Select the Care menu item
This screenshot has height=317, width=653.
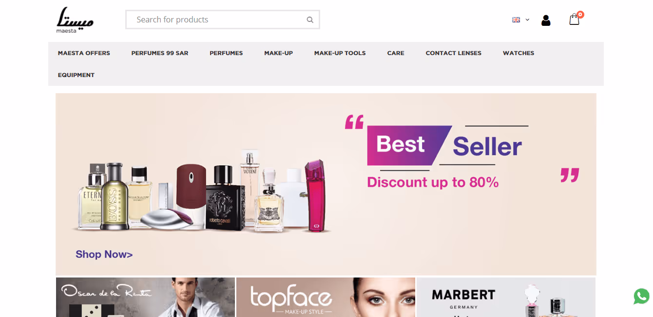(x=396, y=53)
